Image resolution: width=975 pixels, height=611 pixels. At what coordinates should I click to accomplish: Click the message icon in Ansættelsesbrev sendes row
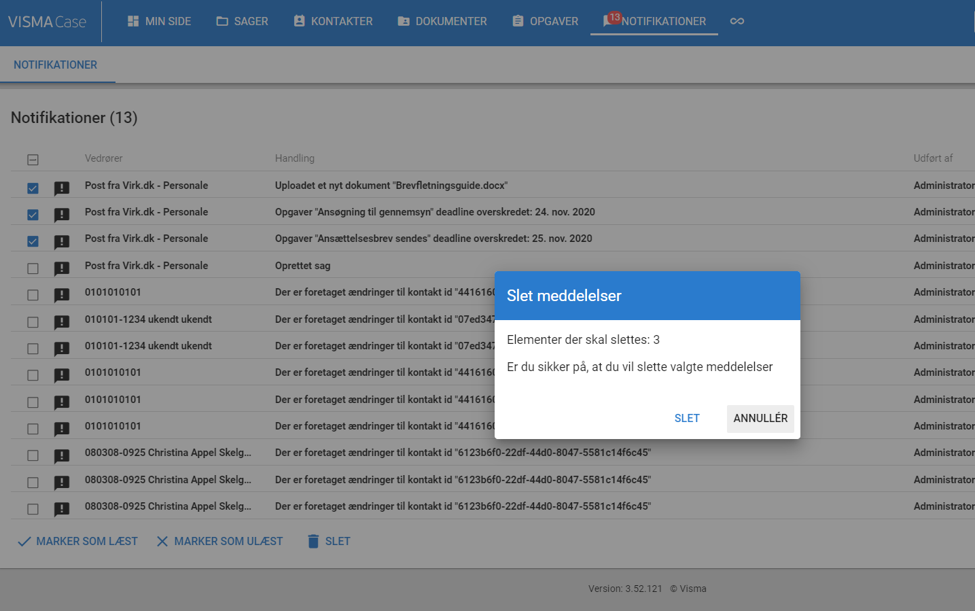tap(62, 242)
